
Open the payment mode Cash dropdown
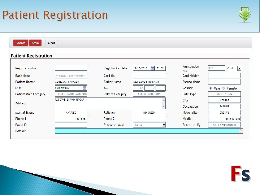tap(234, 68)
